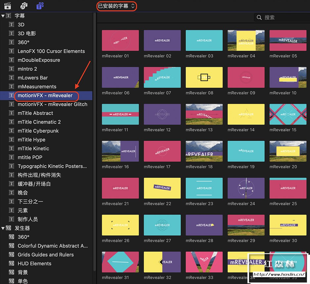Select the mRevealer 11 title thumbnail

pos(120,114)
